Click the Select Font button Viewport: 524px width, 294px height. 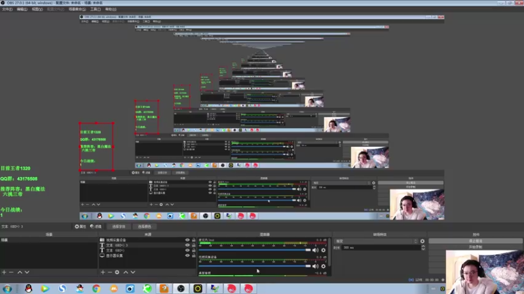pyautogui.click(x=119, y=226)
